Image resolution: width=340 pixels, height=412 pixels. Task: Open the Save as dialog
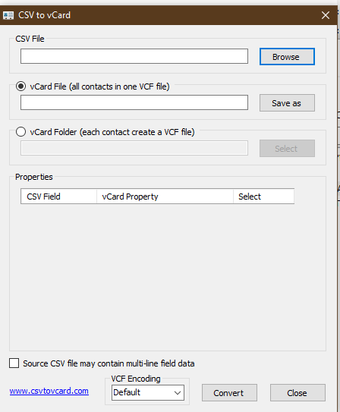pyautogui.click(x=287, y=102)
